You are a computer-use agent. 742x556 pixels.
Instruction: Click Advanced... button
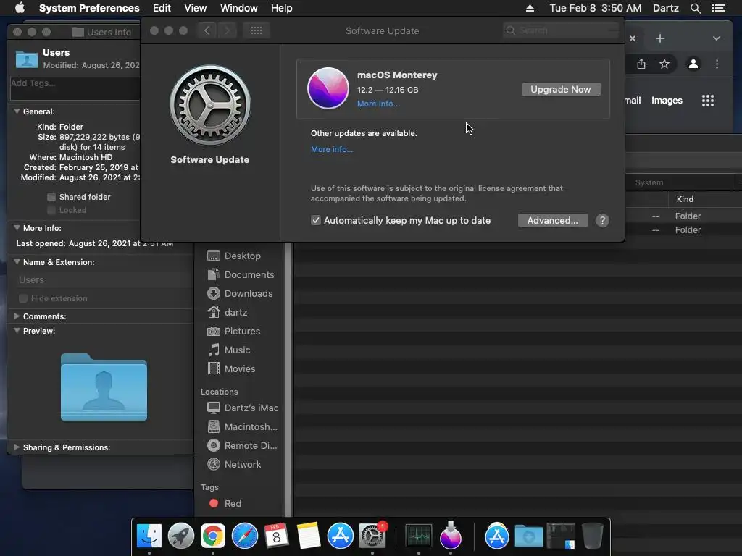553,220
